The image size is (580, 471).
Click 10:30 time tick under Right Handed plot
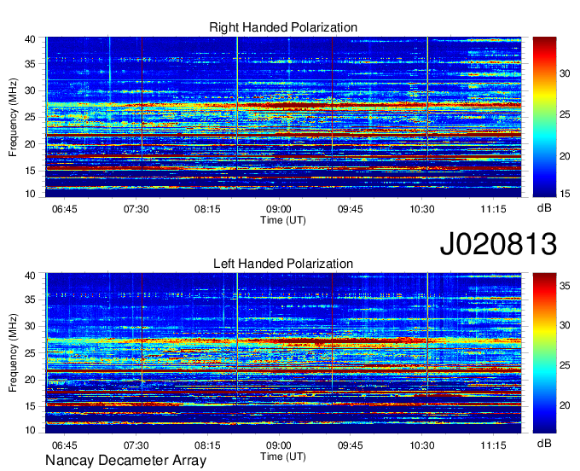point(421,209)
